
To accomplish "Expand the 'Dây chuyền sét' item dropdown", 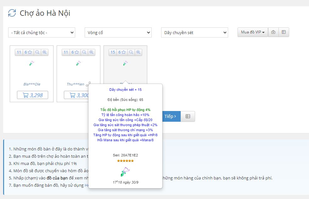I will [x=194, y=32].
